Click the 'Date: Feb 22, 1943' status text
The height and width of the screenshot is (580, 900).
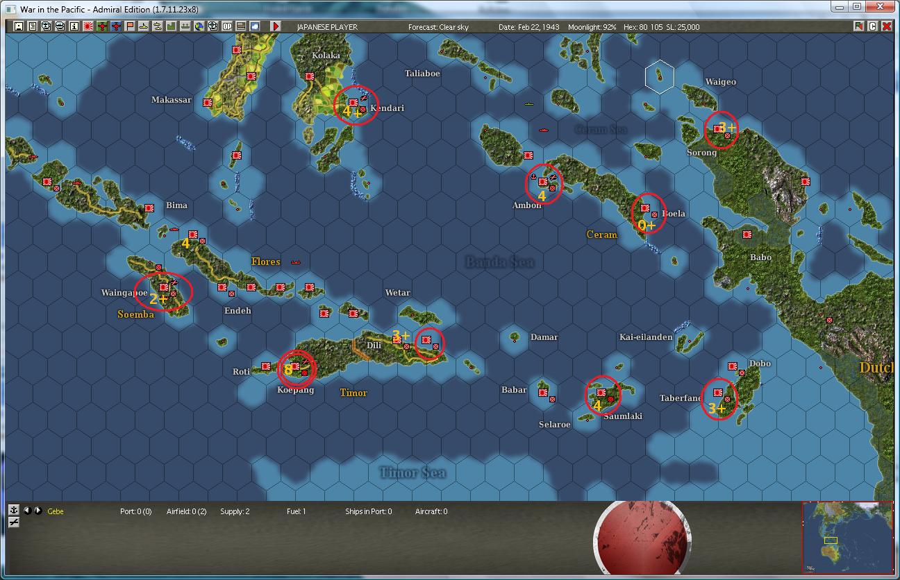click(528, 27)
